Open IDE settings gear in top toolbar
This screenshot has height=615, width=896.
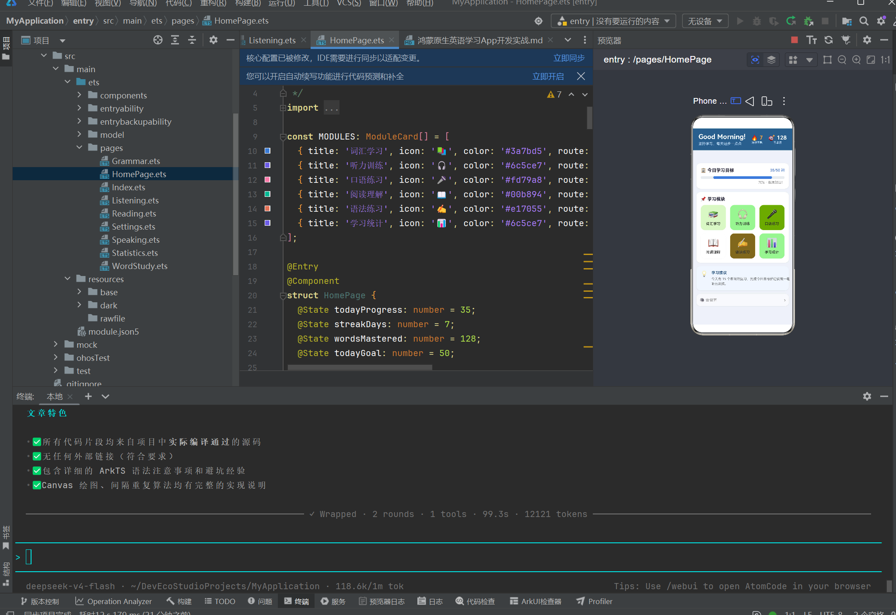(x=882, y=21)
